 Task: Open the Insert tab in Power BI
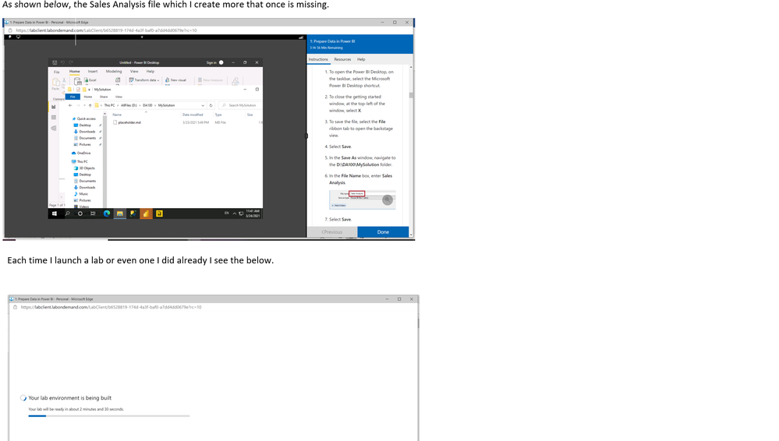tap(93, 72)
